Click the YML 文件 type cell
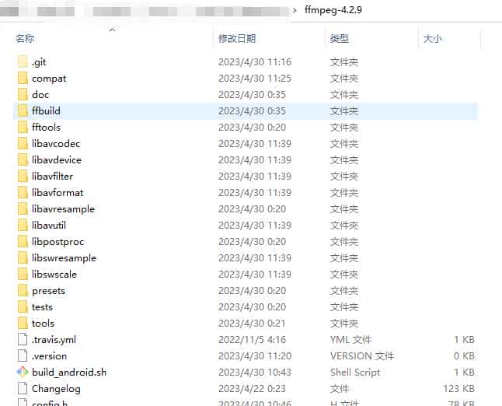The image size is (502, 406). tap(351, 340)
